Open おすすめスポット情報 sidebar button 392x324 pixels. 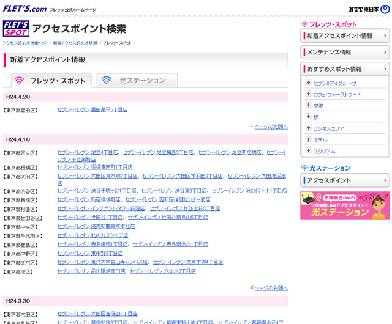click(345, 69)
